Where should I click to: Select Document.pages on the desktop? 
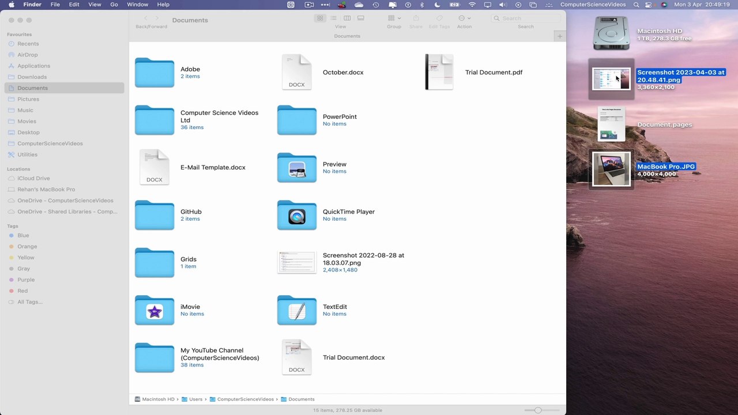point(611,124)
